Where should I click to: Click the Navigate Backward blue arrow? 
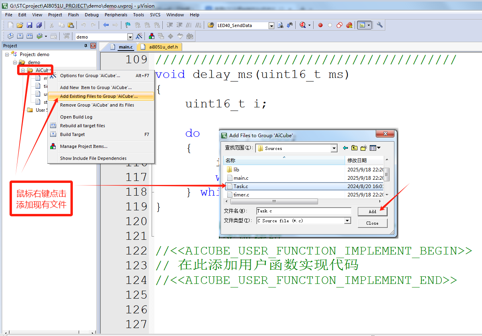tap(106, 25)
